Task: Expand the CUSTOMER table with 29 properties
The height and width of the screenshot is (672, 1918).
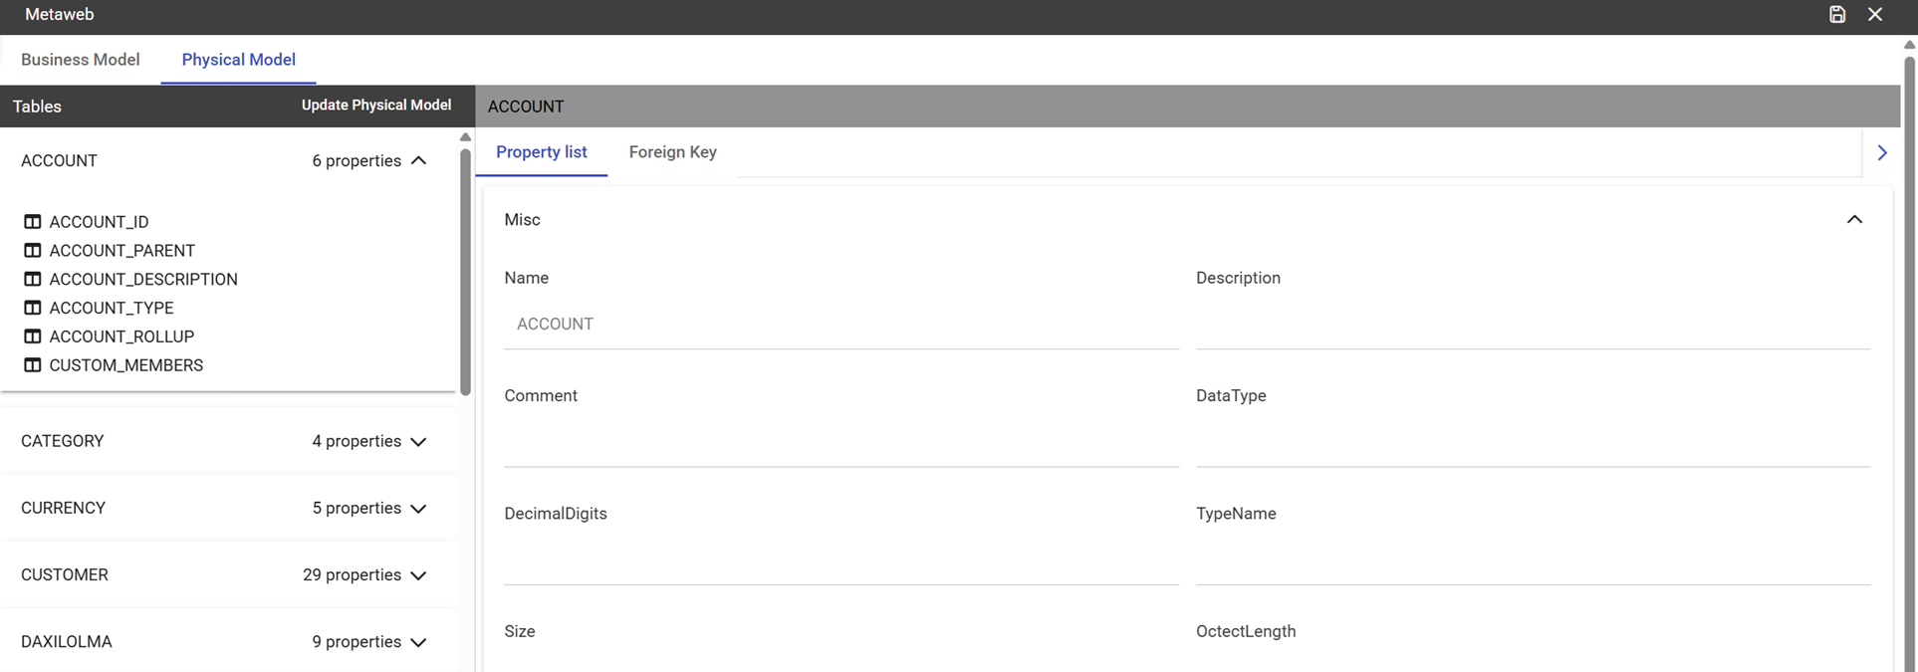Action: pyautogui.click(x=418, y=575)
